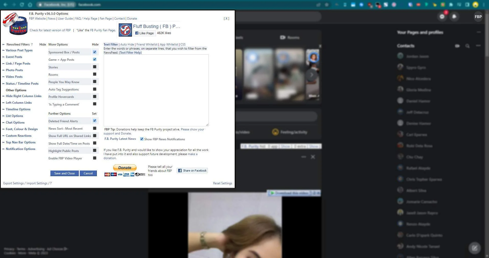489x258 pixels.
Task: Expand Hide Right Column Links section
Action: coord(23,96)
